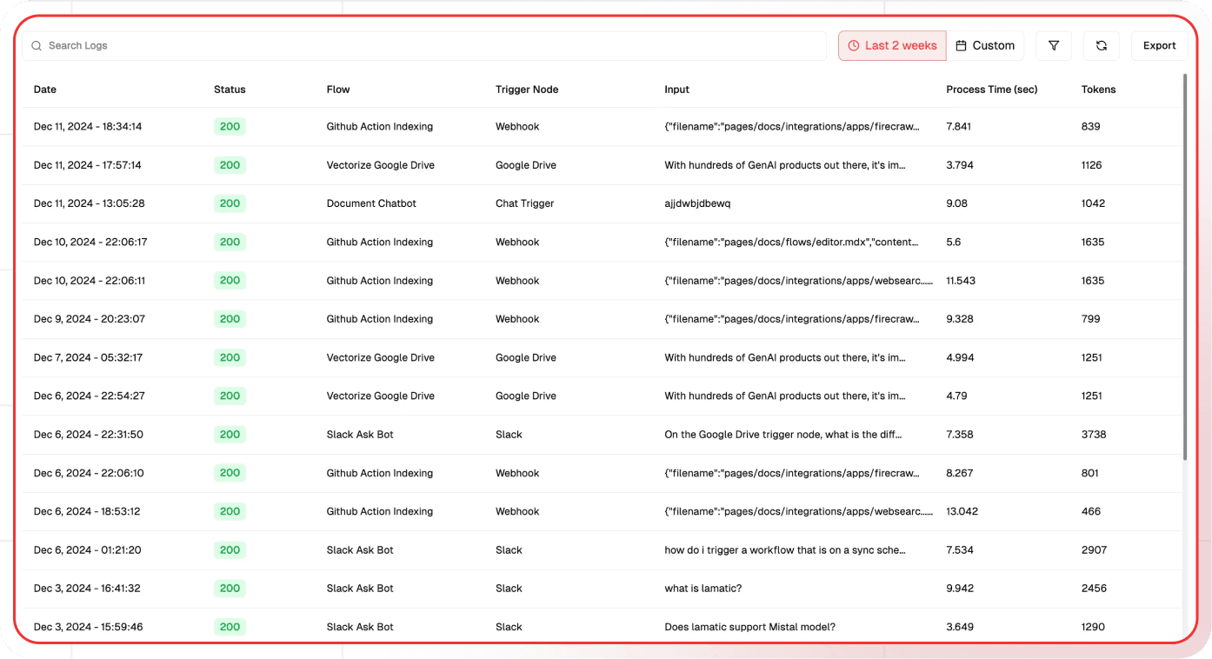This screenshot has height=659, width=1212.
Task: Click tokens value 1126
Action: pos(1092,165)
